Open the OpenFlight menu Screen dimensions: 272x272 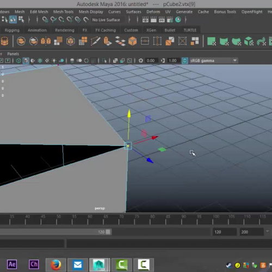tap(252, 12)
